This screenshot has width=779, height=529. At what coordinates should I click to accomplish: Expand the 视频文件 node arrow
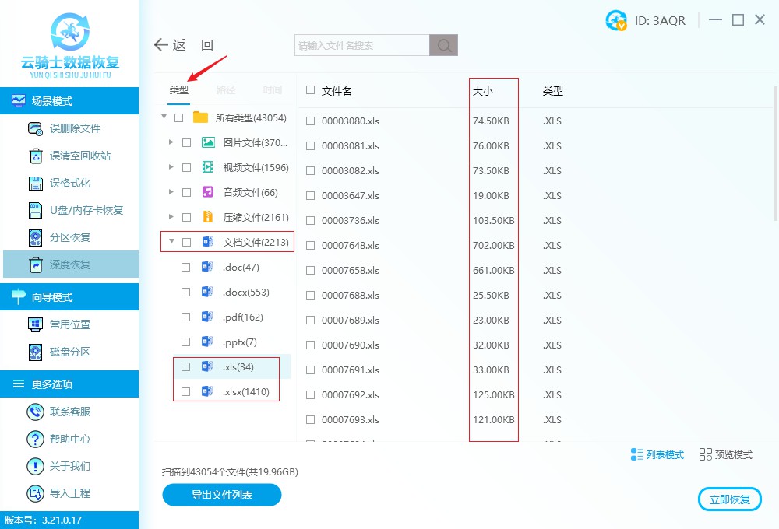pyautogui.click(x=171, y=166)
